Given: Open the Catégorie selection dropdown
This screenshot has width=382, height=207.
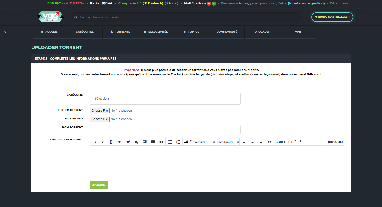Looking at the screenshot, I should (x=165, y=99).
